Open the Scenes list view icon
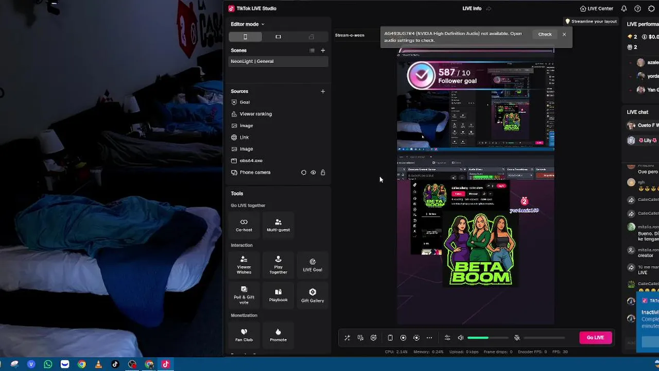This screenshot has height=371, width=659. [311, 50]
